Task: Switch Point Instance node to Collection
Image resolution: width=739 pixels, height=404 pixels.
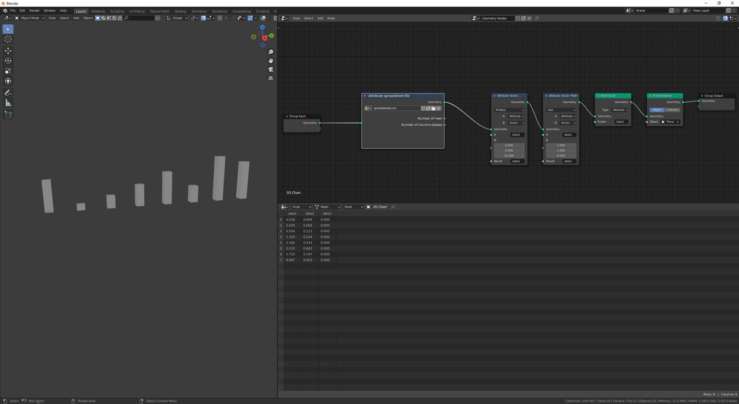Action: [x=673, y=110]
